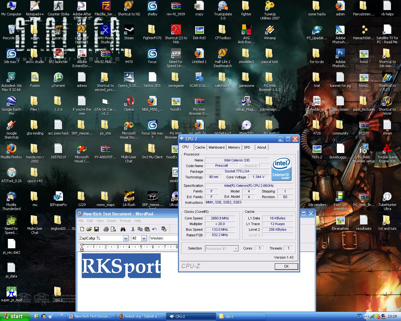Select the Steam desktop shortcut
401x321 pixels.
129,32
